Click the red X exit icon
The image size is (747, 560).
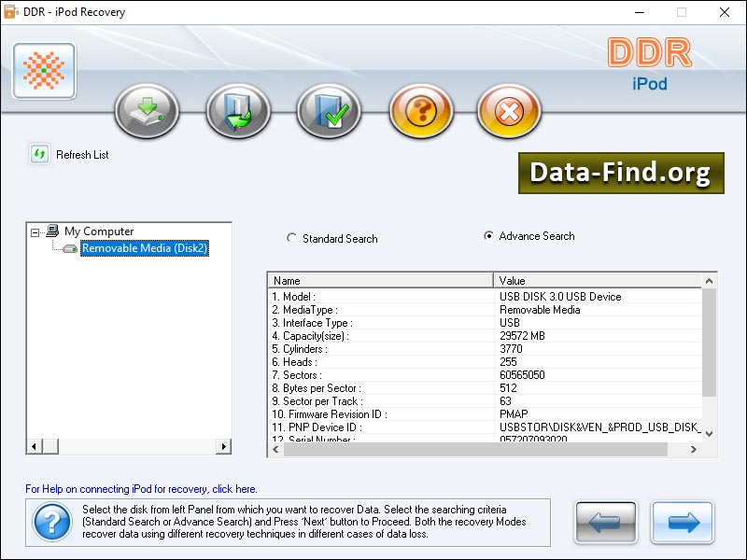coord(509,110)
